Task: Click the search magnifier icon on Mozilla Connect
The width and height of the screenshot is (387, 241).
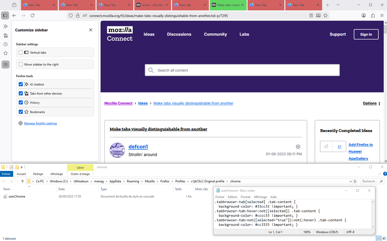Action: point(151,70)
